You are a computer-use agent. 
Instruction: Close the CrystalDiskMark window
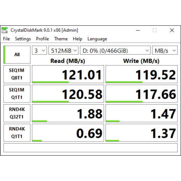172,30
